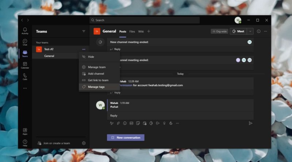
Task: Select the Teams sidebar icon
Action: point(25,54)
